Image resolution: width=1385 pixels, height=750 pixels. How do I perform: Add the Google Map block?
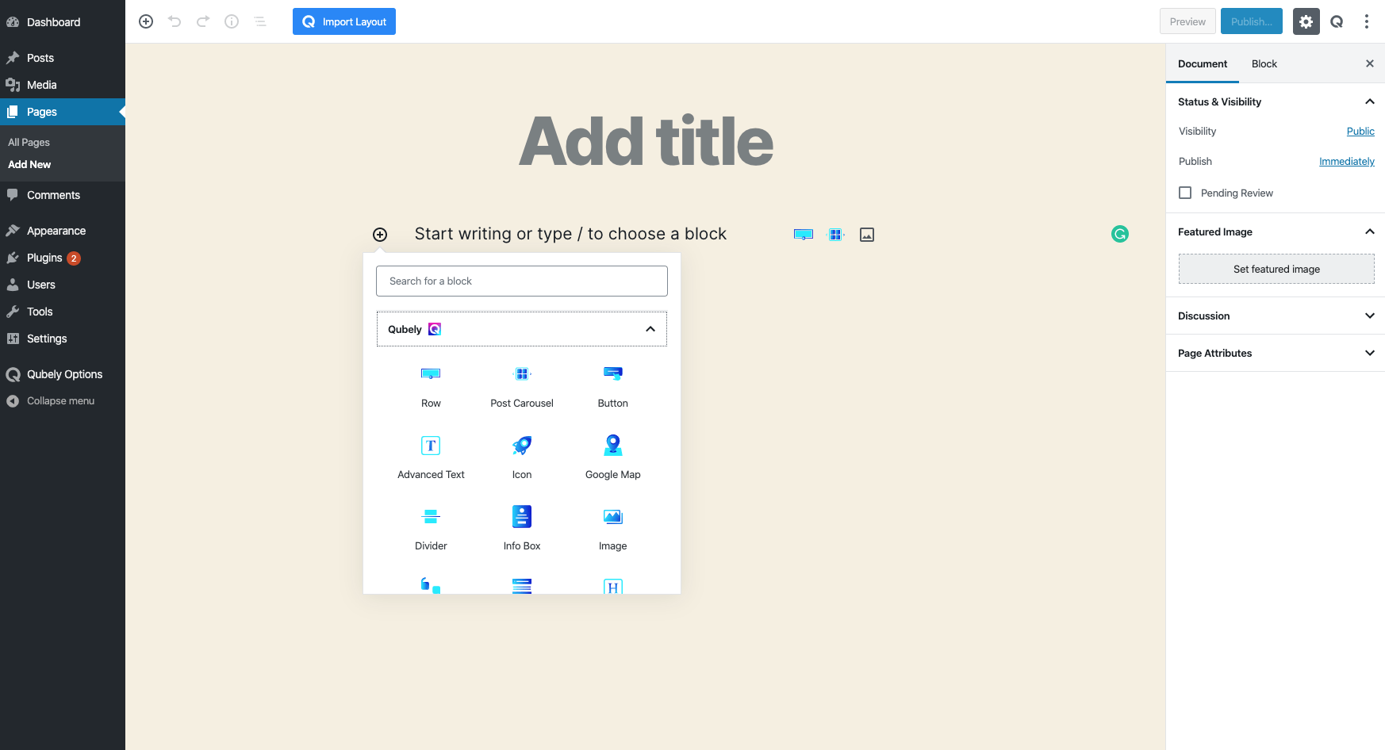612,457
